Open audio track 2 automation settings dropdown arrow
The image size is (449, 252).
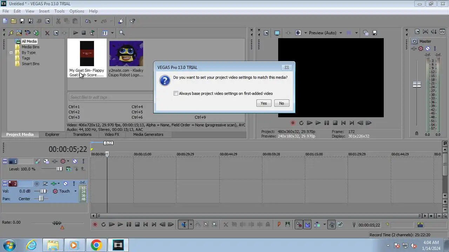[59, 183]
